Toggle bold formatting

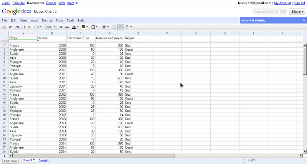[x=61, y=27]
